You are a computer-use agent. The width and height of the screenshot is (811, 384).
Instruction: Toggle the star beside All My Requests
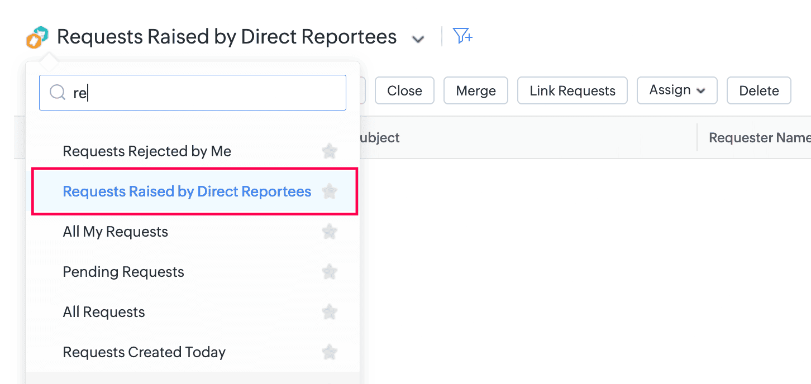point(330,232)
